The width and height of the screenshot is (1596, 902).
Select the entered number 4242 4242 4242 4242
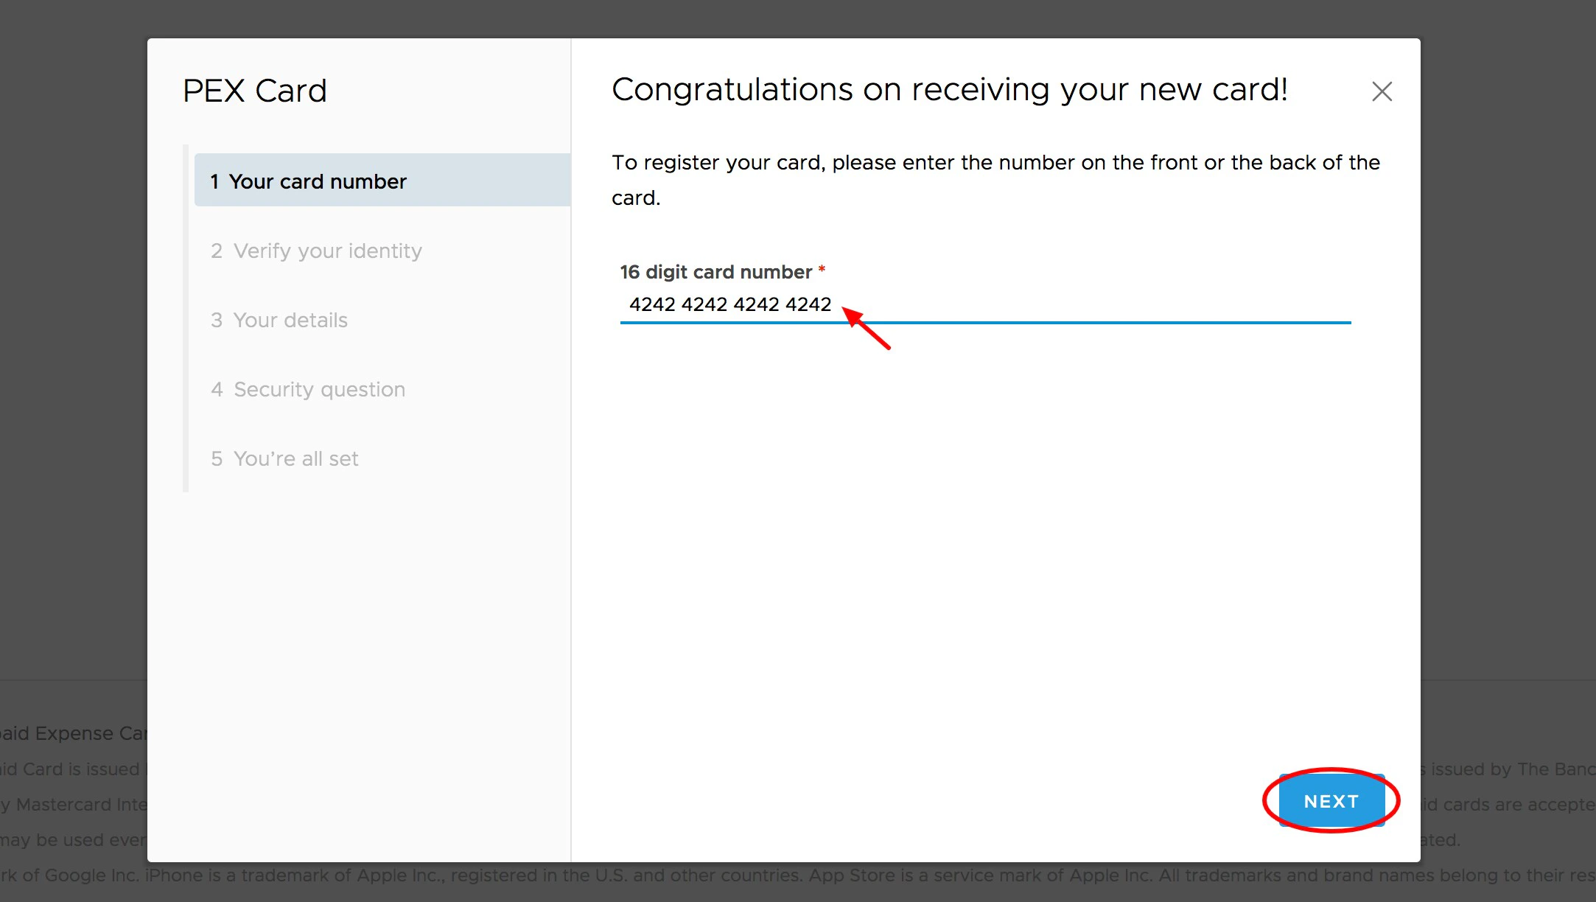[x=731, y=304]
